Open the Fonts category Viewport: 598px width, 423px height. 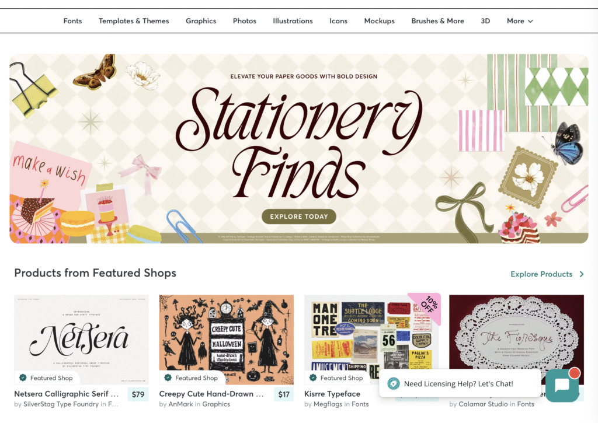tap(72, 21)
